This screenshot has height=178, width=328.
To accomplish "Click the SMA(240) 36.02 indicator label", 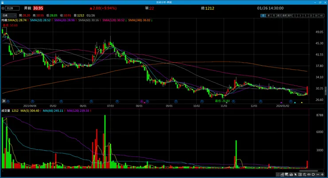I will tap(140, 20).
